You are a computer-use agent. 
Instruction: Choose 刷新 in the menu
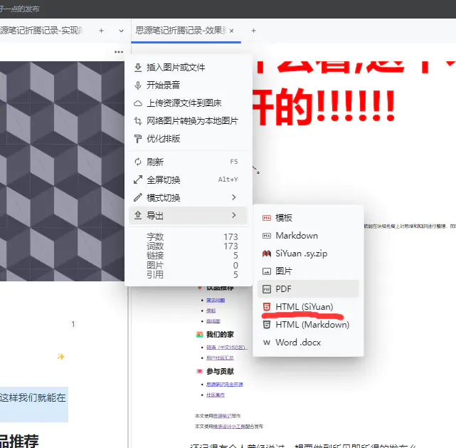(188, 162)
